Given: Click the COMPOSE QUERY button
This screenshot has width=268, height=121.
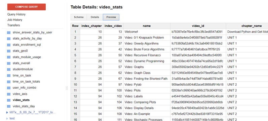Looking at the screenshot, I should pos(27,7).
